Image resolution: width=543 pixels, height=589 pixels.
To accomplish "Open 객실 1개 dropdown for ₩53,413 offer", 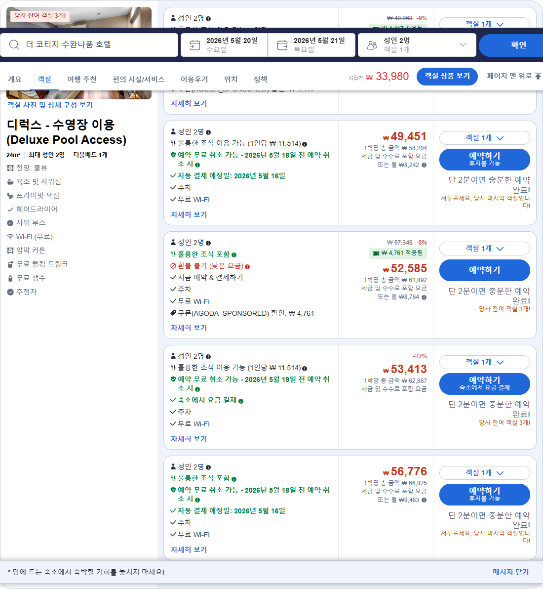I will coord(484,362).
